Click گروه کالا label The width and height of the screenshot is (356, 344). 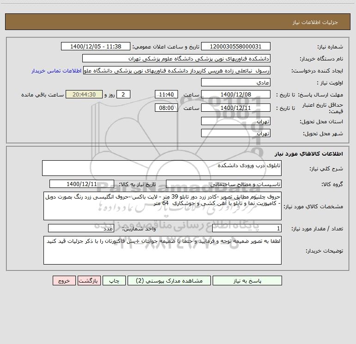332,184
